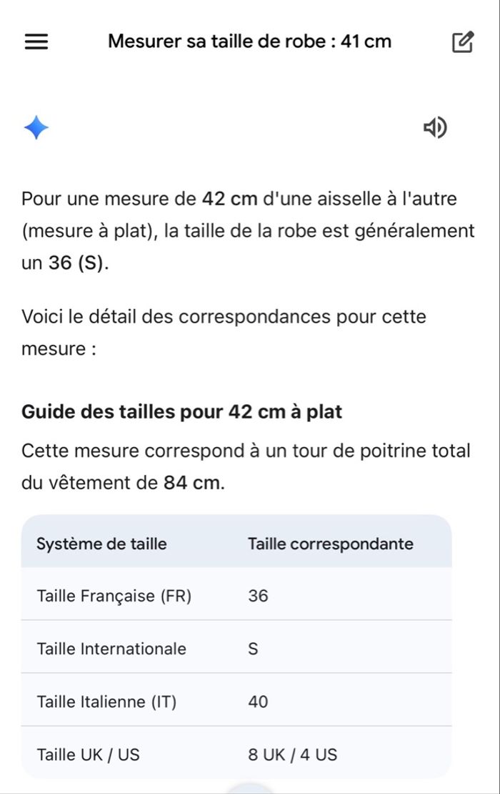The height and width of the screenshot is (794, 500).
Task: Open the hamburger menu
Action: tap(36, 41)
